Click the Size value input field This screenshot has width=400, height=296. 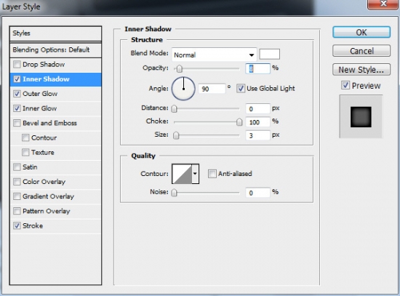pyautogui.click(x=257, y=135)
